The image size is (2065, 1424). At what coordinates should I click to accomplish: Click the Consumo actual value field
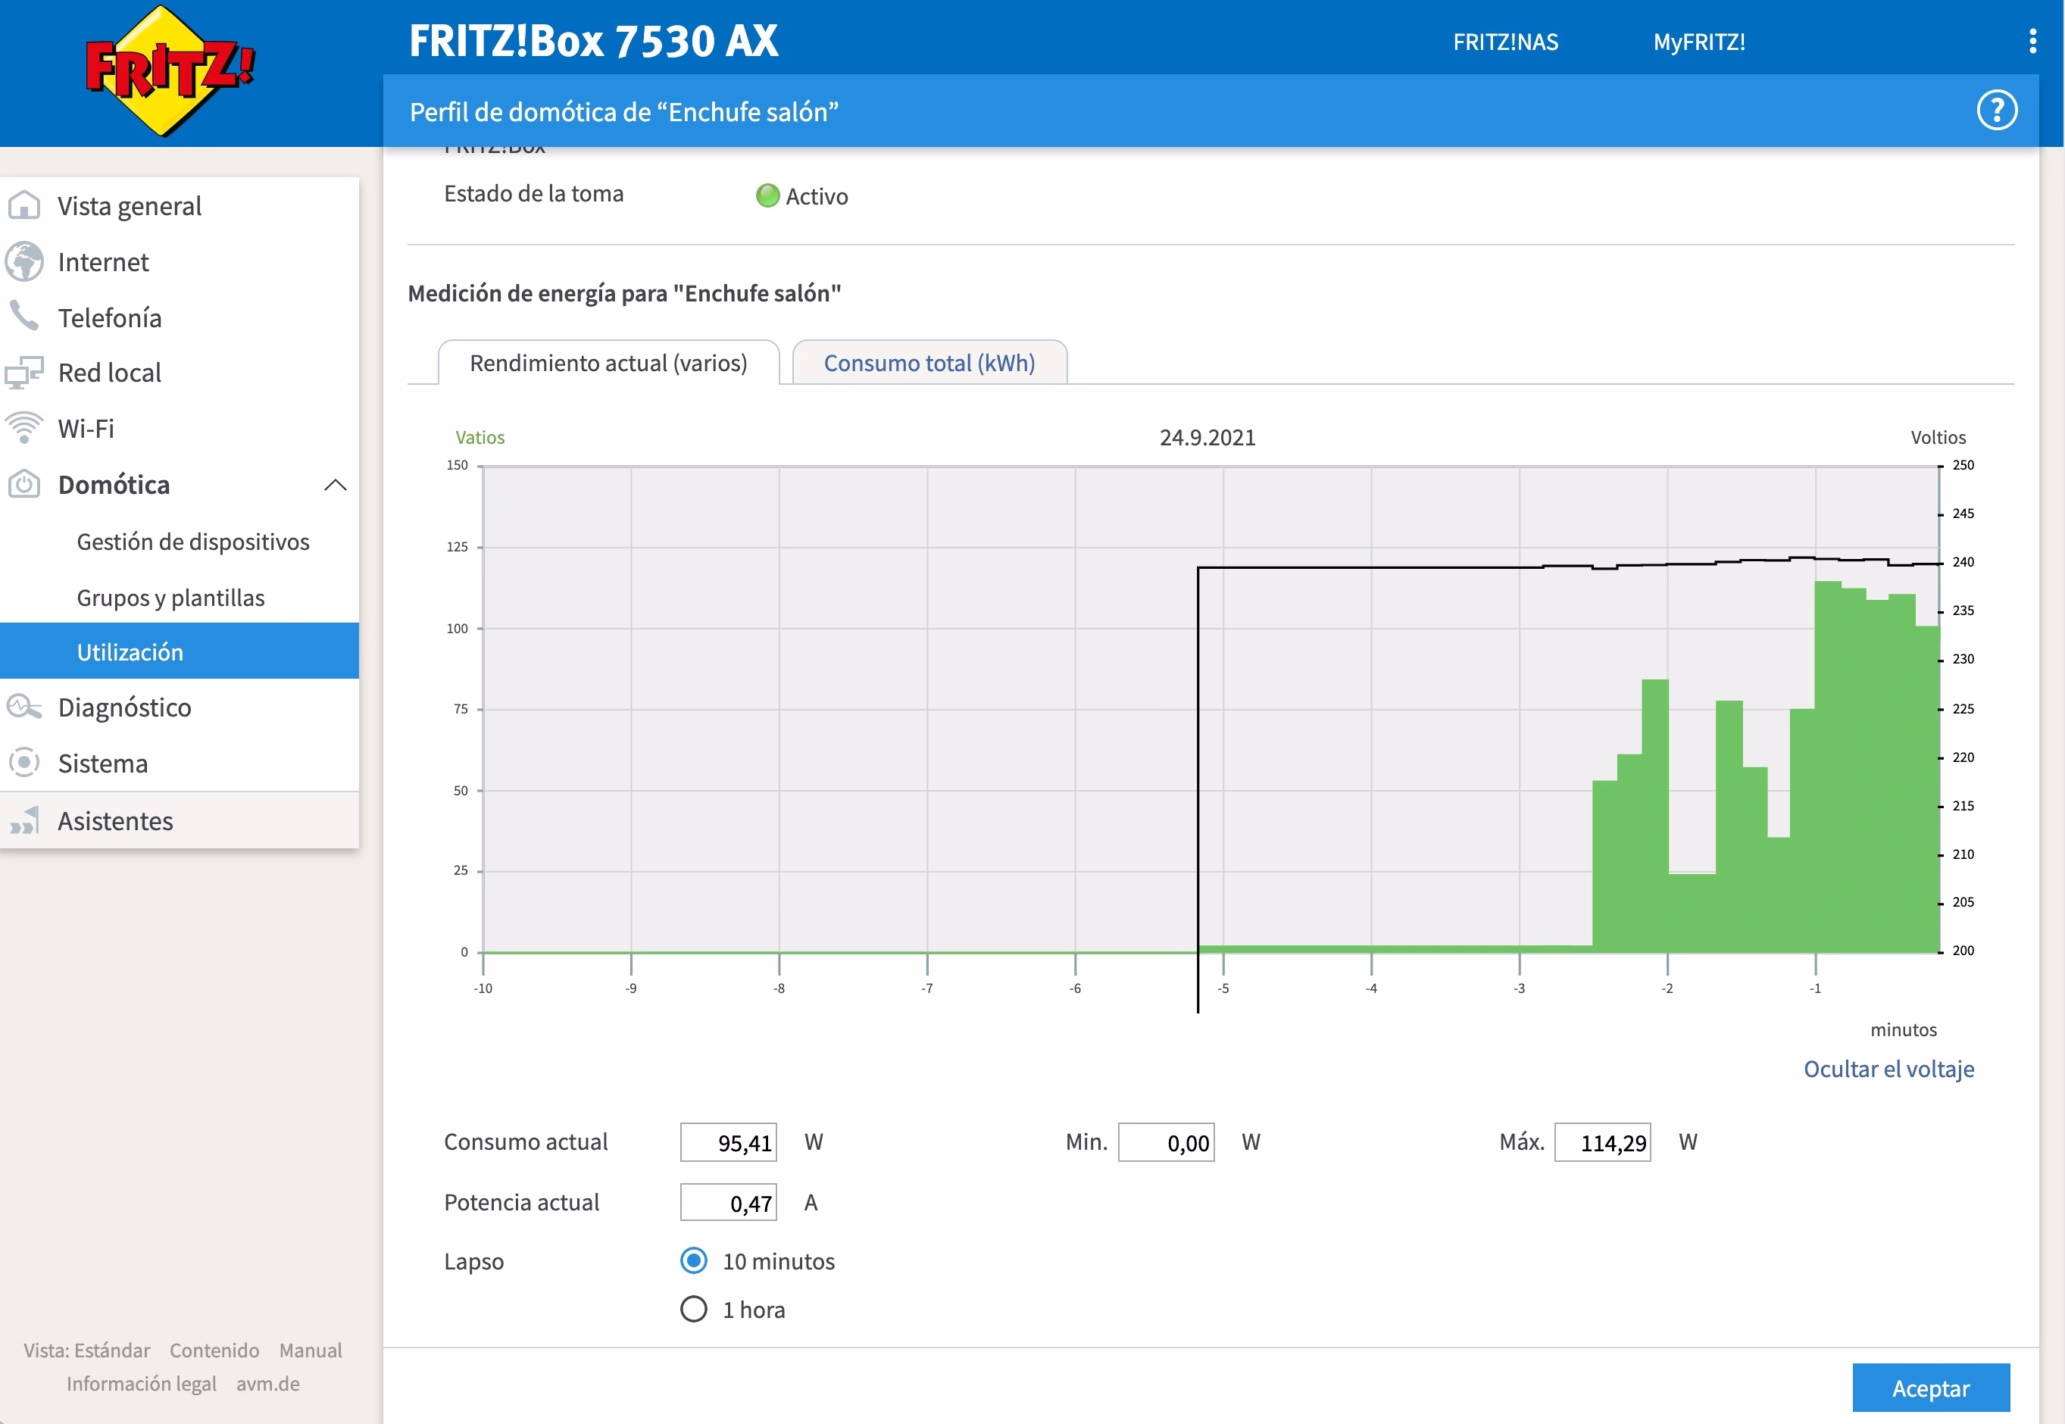click(x=728, y=1142)
